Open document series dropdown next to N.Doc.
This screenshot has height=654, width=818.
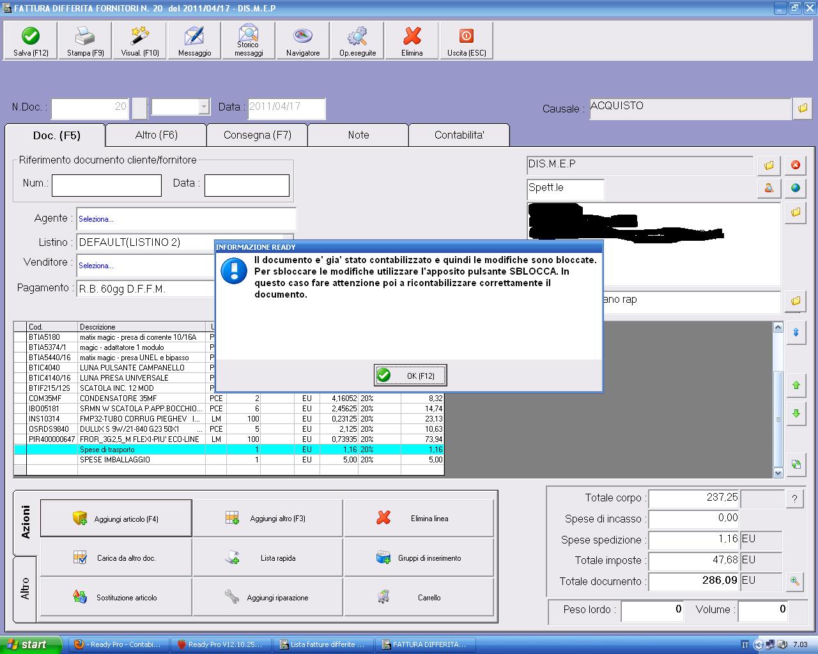(x=204, y=107)
